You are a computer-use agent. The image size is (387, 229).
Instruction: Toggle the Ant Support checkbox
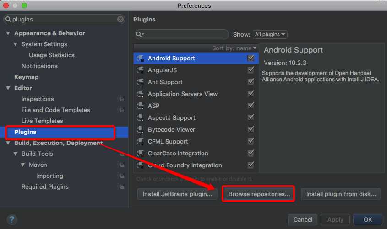pyautogui.click(x=251, y=82)
